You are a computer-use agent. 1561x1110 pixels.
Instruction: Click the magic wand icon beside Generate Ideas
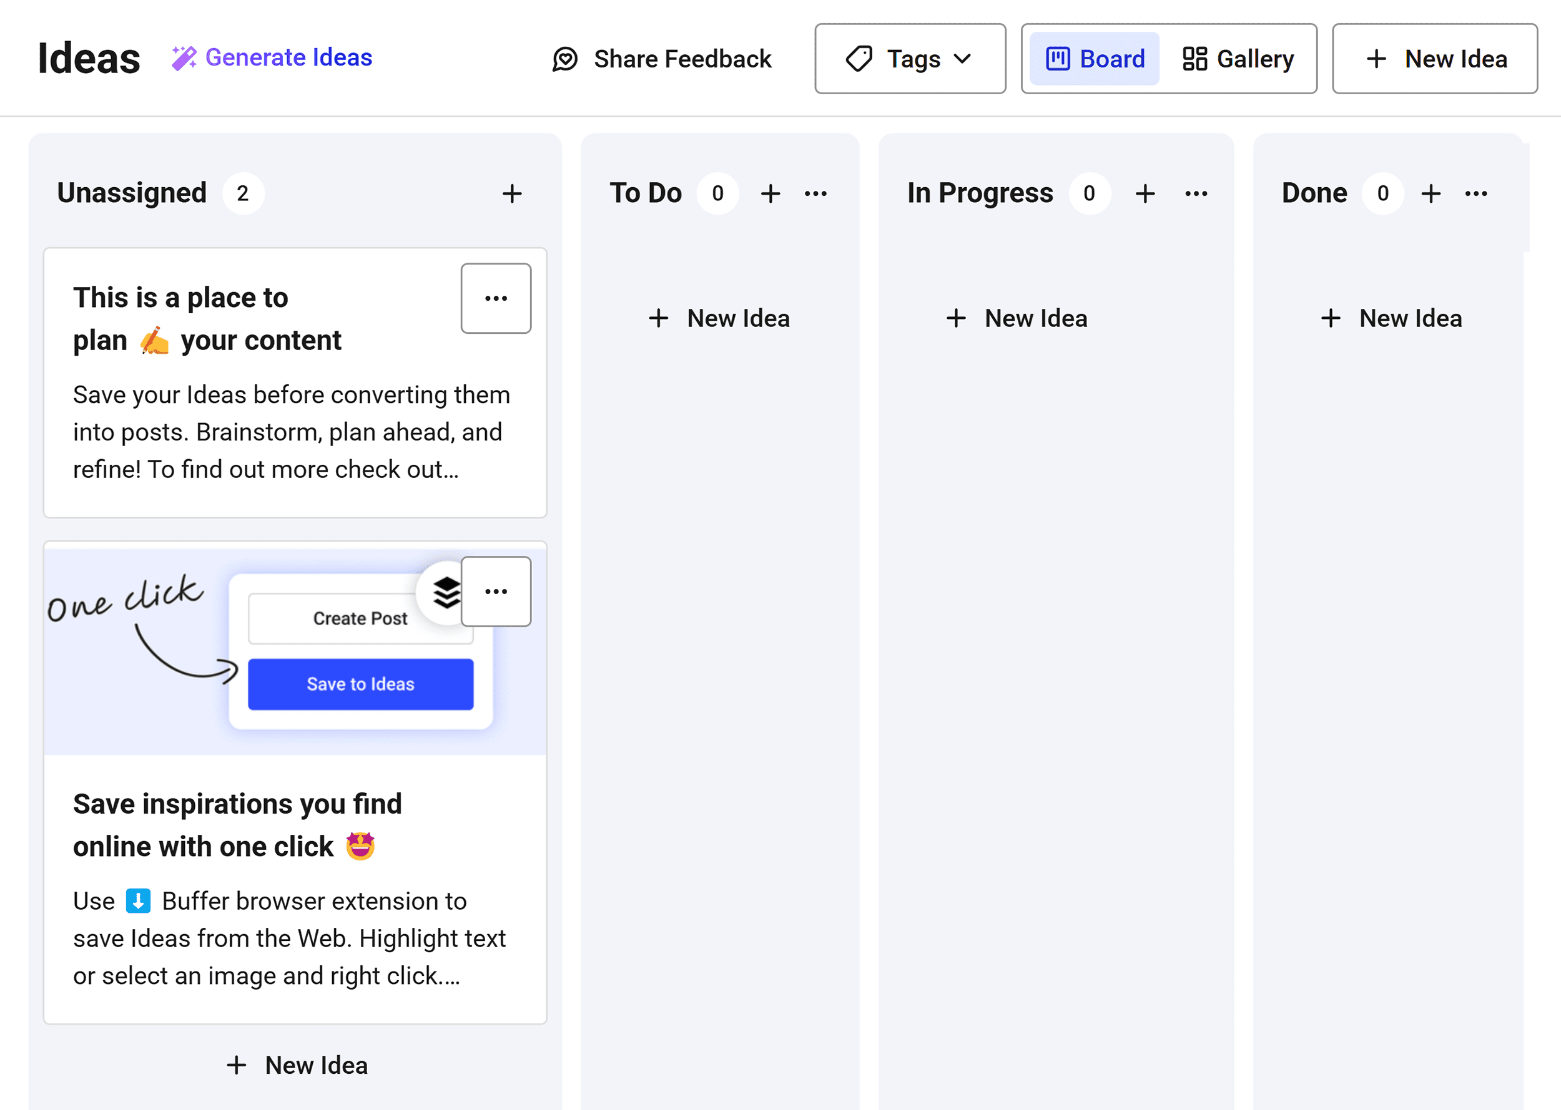coord(184,57)
